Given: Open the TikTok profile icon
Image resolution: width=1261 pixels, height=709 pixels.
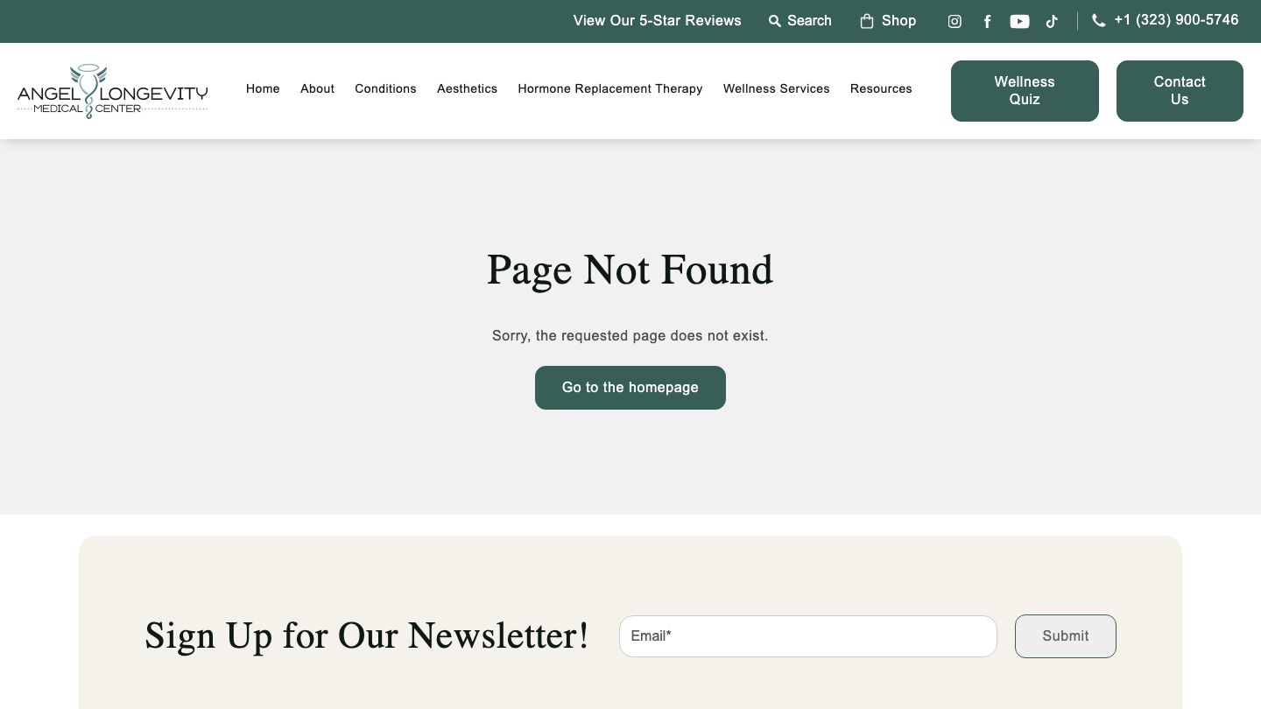Looking at the screenshot, I should 1052,22.
